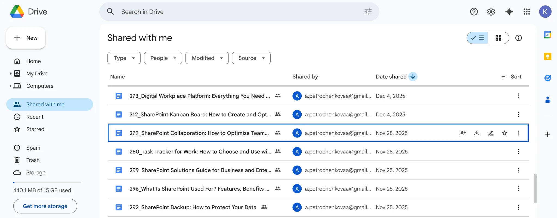The height and width of the screenshot is (218, 557).
Task: Open the Gemini sparkle icon
Action: click(509, 12)
